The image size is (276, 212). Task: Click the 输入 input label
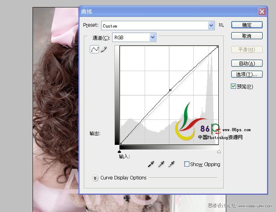(124, 156)
